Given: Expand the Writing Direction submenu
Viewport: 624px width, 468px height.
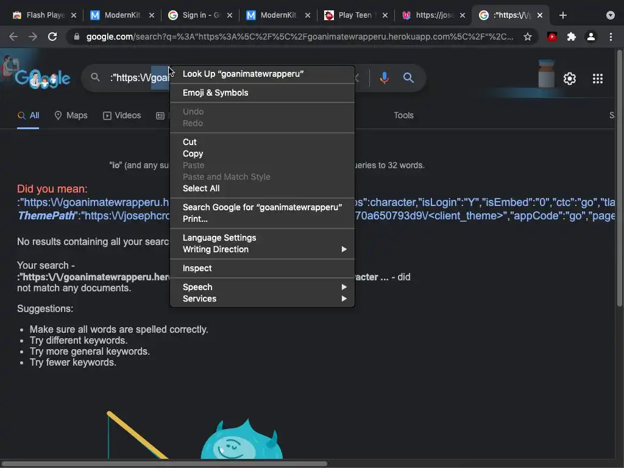Looking at the screenshot, I should [x=262, y=249].
